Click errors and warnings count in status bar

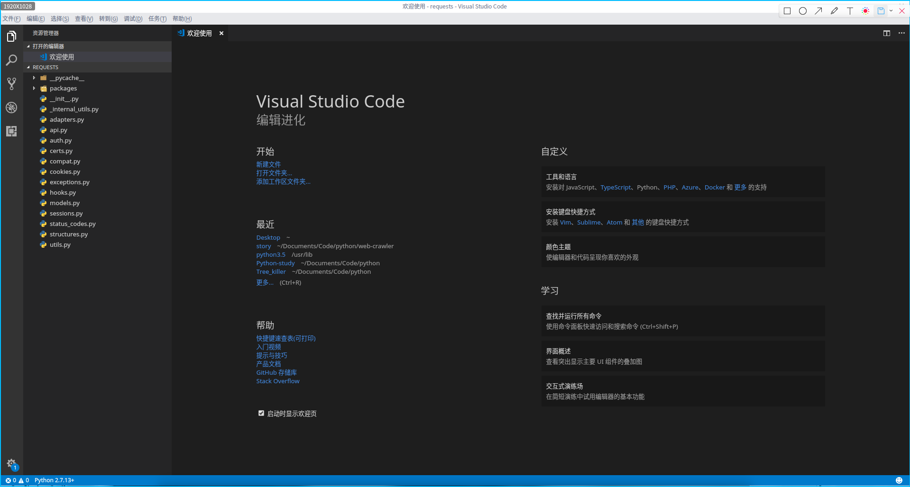pos(17,480)
